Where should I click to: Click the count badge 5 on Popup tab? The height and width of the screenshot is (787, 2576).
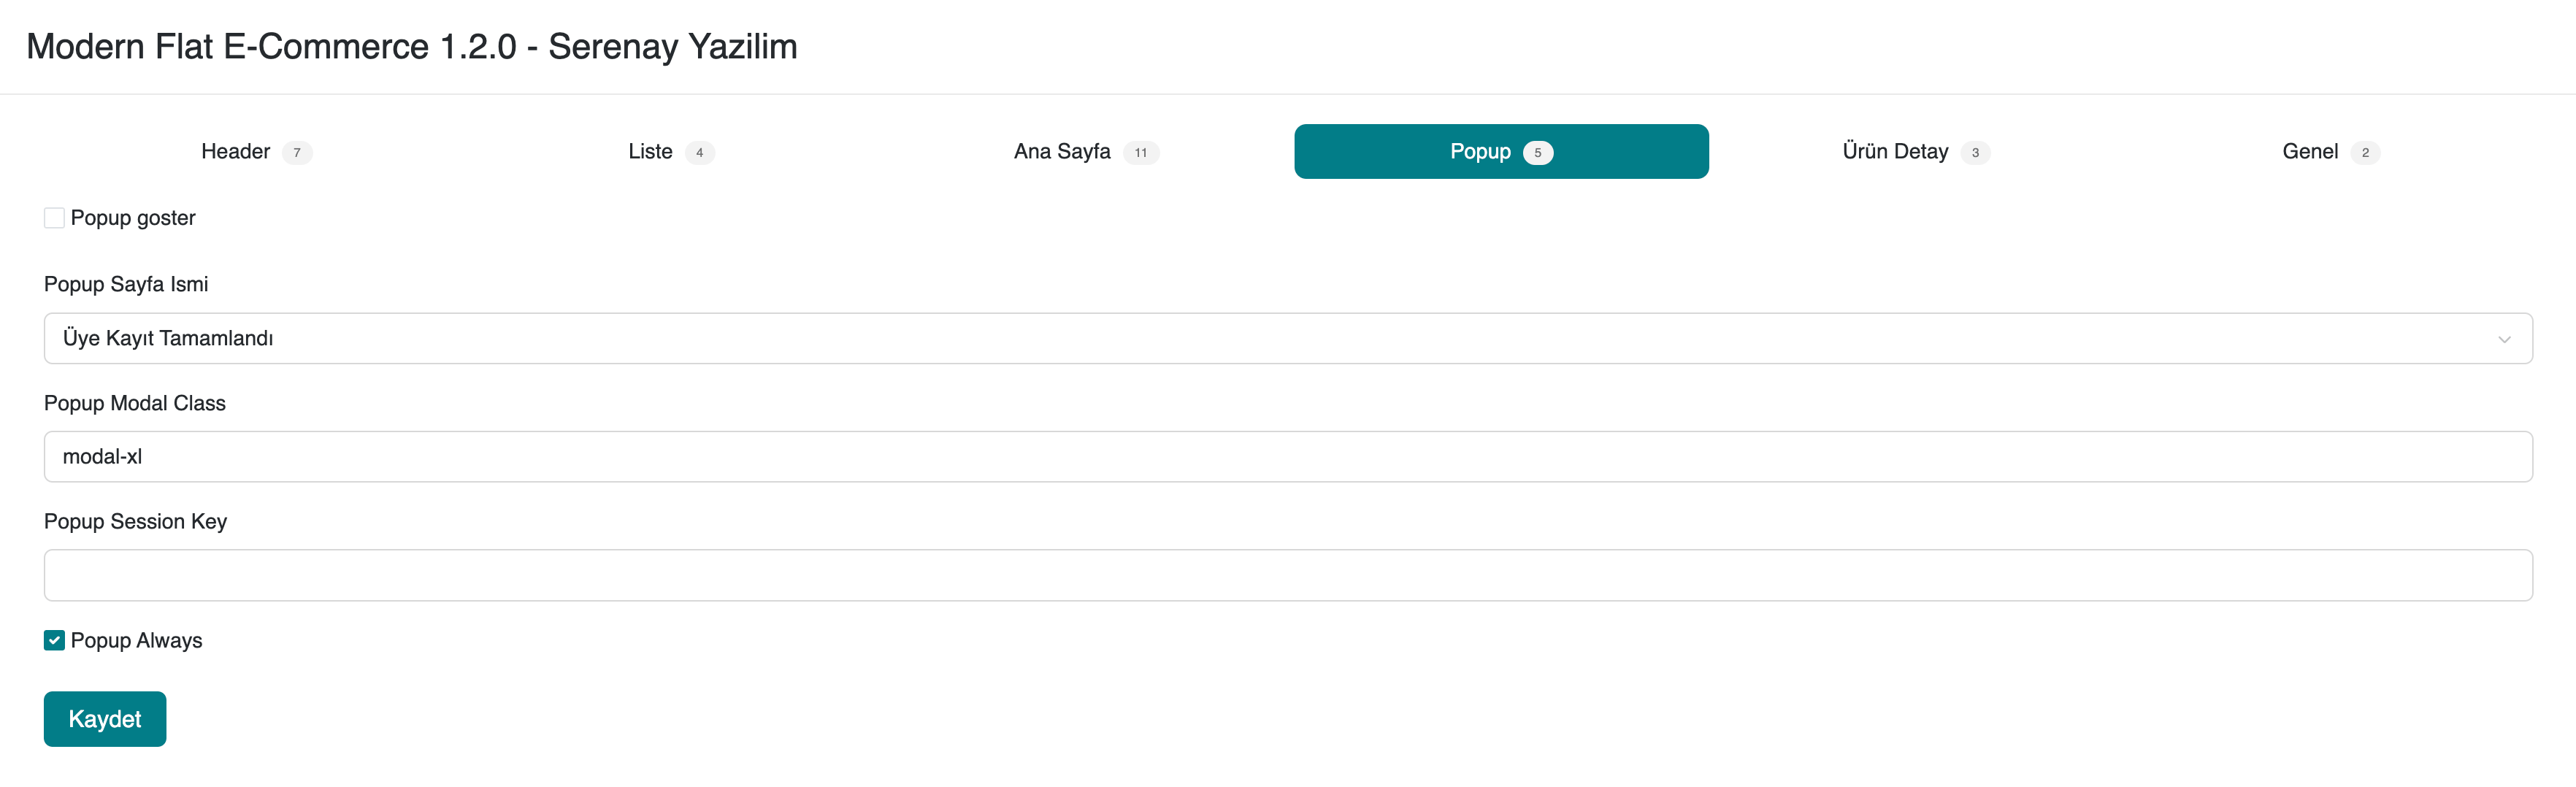coord(1537,153)
